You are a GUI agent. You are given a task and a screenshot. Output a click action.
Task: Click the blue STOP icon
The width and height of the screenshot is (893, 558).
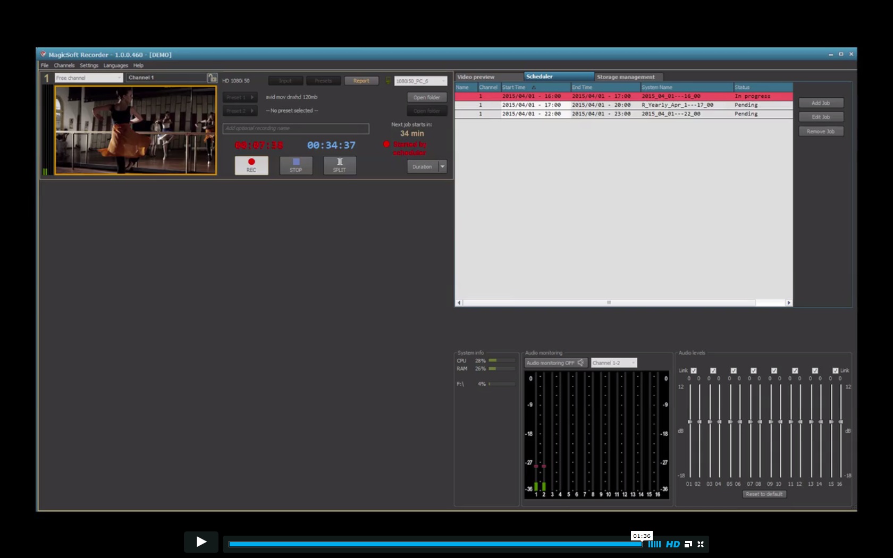pos(296,162)
